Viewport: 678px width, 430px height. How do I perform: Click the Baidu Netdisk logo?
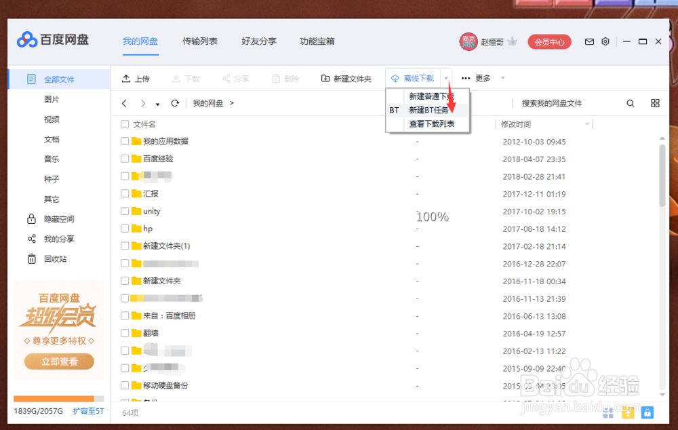tap(53, 40)
